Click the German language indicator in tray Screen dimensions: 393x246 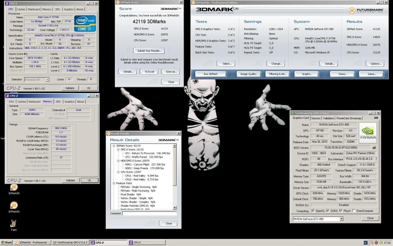click(x=365, y=243)
